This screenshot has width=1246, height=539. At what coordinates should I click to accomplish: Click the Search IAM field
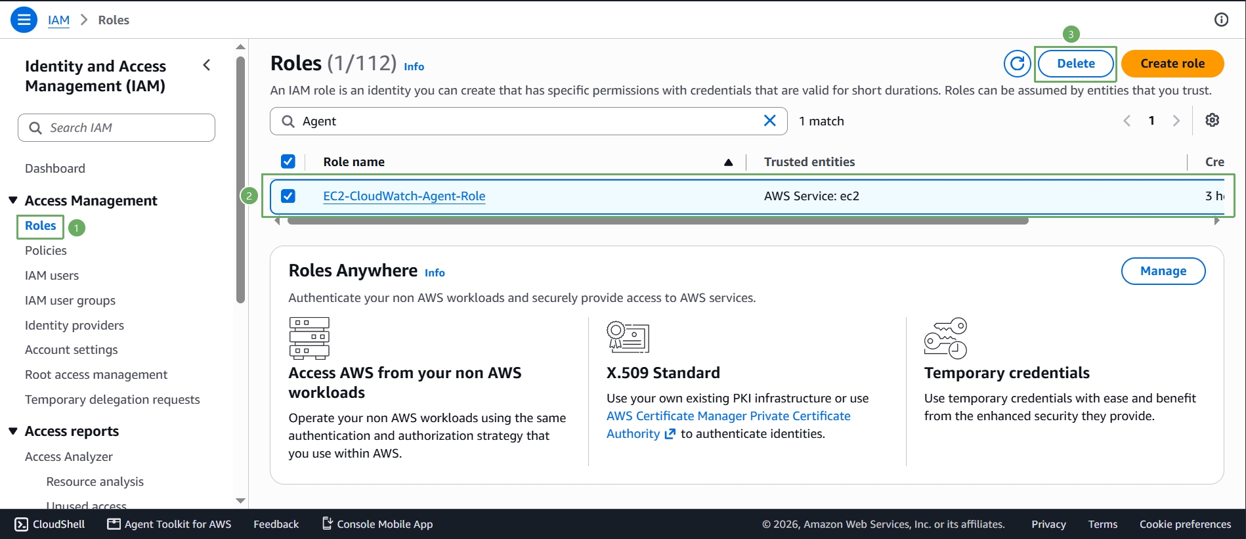pos(116,127)
